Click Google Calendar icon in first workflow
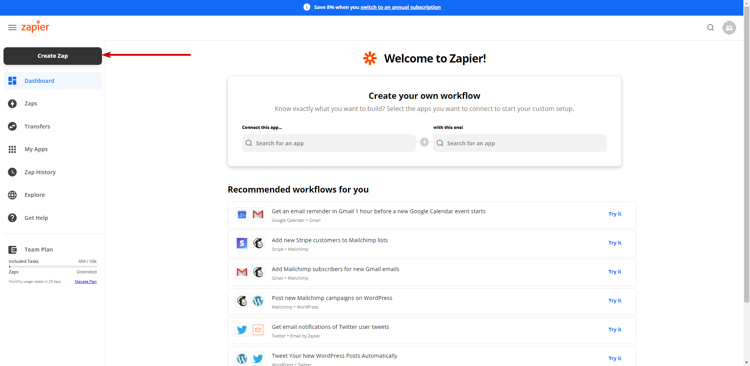The image size is (750, 366). click(x=242, y=214)
